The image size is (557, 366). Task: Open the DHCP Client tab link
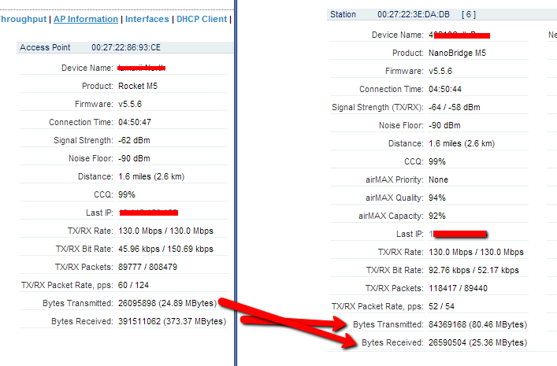tap(201, 19)
